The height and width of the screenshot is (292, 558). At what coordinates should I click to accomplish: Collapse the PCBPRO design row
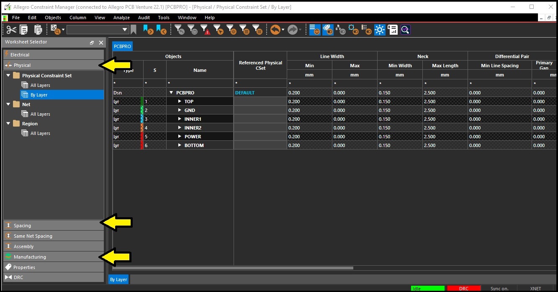(171, 93)
